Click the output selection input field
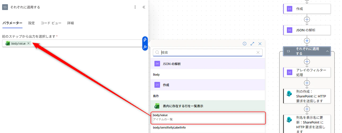 (x=72, y=43)
